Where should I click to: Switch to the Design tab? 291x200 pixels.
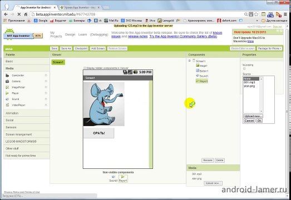coord(70,34)
